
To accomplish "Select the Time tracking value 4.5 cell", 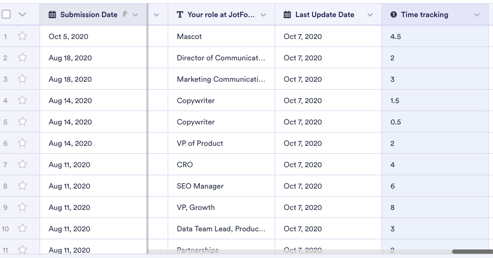I will click(435, 36).
